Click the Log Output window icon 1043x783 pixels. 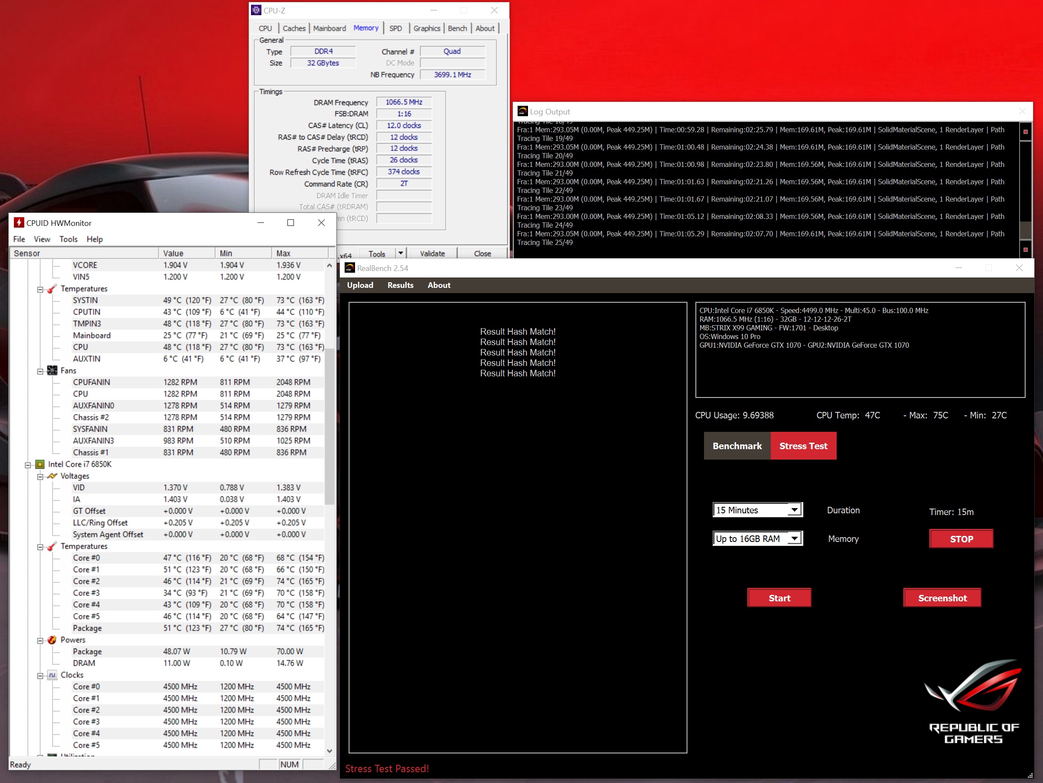coord(522,111)
